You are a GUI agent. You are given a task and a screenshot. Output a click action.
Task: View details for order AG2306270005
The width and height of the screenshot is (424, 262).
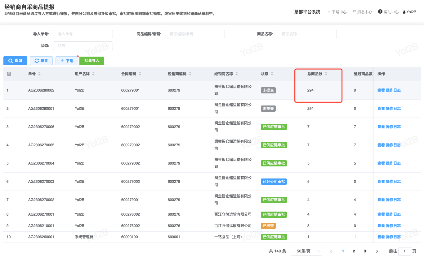pyautogui.click(x=381, y=145)
